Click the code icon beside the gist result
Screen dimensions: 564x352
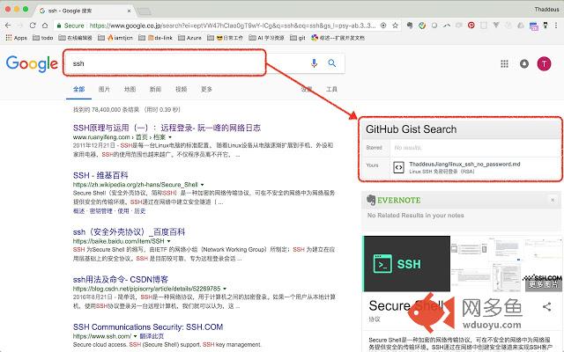click(x=398, y=167)
